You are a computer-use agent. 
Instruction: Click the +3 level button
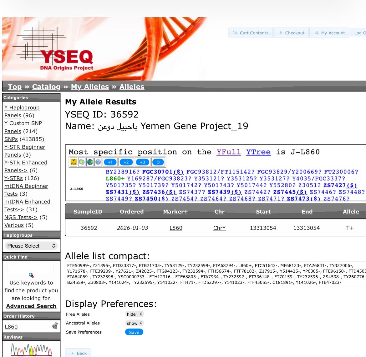click(x=142, y=162)
